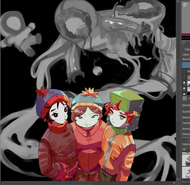The height and width of the screenshot is (185, 190).
Task: Toggle visibility of the black background layer
Action: coord(184,94)
